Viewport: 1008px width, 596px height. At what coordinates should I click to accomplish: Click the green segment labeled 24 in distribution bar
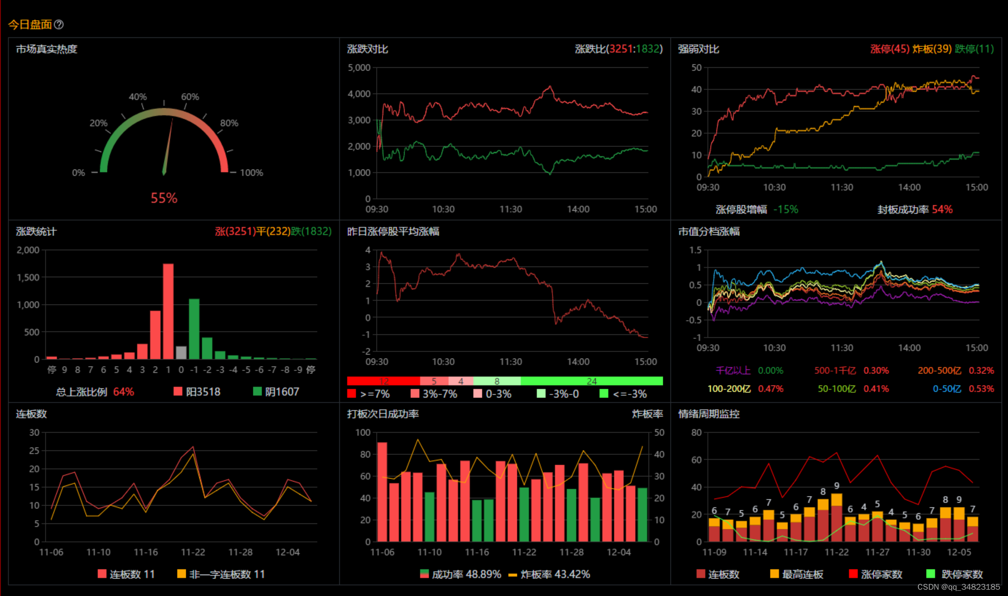point(592,381)
